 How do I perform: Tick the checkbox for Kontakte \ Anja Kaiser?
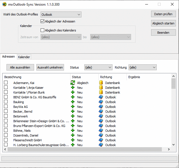click(x=6, y=87)
